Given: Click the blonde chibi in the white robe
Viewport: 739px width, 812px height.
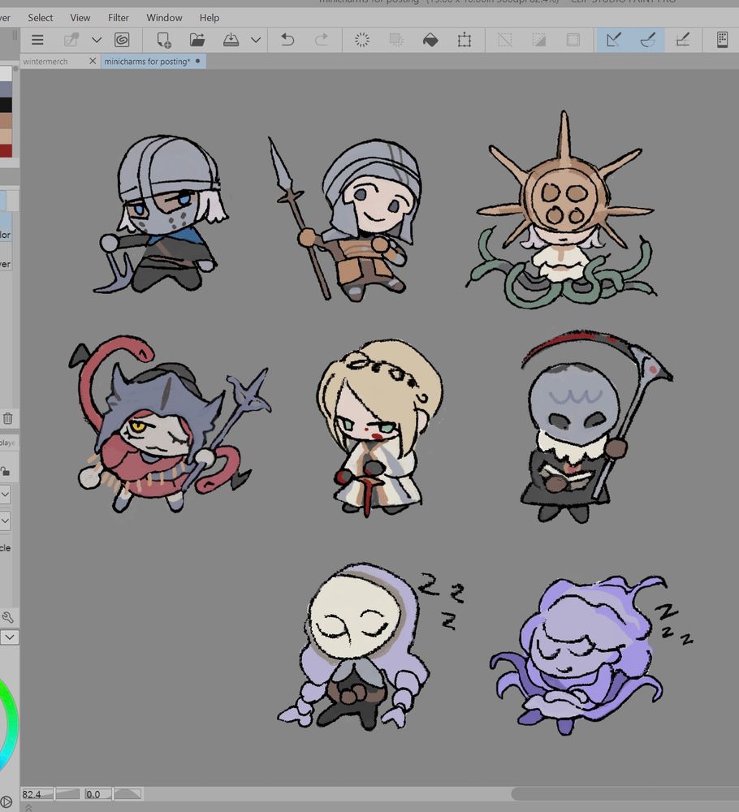Looking at the screenshot, I should click(380, 427).
